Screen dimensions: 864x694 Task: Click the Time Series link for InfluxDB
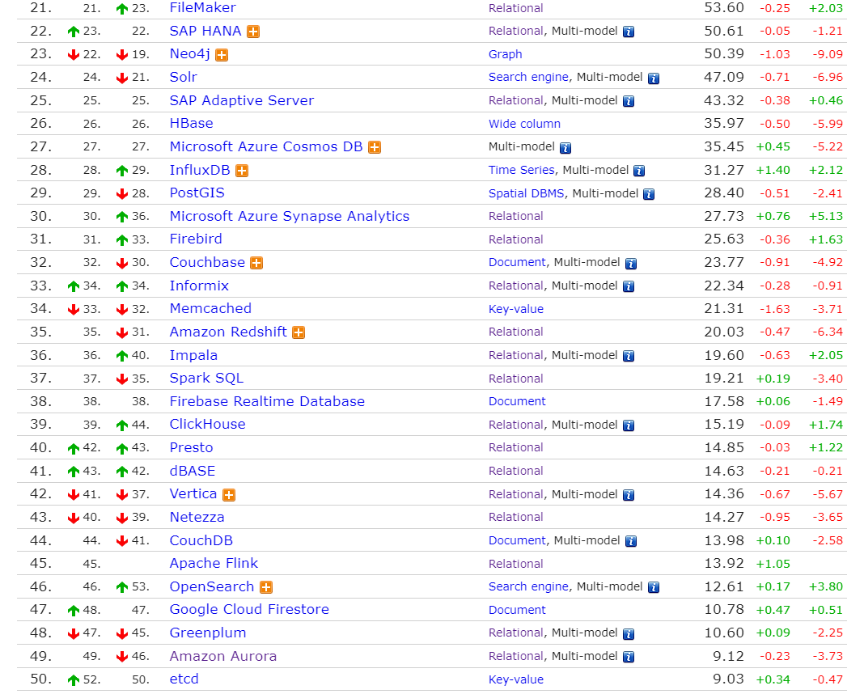(521, 170)
